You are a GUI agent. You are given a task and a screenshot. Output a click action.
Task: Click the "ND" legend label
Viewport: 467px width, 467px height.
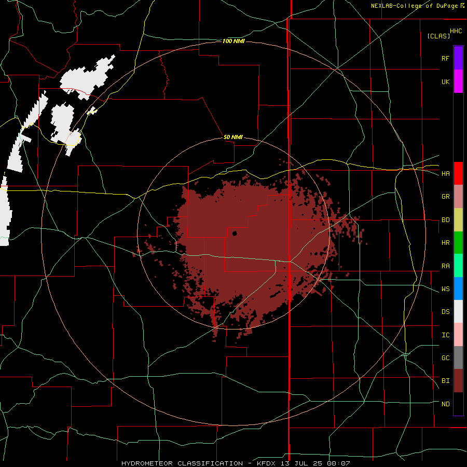pos(445,404)
